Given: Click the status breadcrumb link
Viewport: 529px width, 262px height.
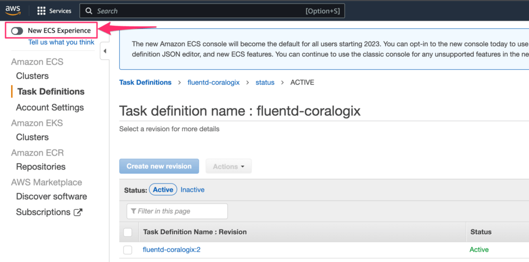Looking at the screenshot, I should pyautogui.click(x=265, y=83).
